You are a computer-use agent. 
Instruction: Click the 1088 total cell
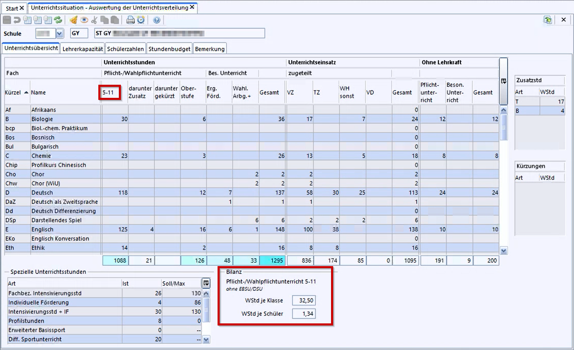(x=115, y=260)
